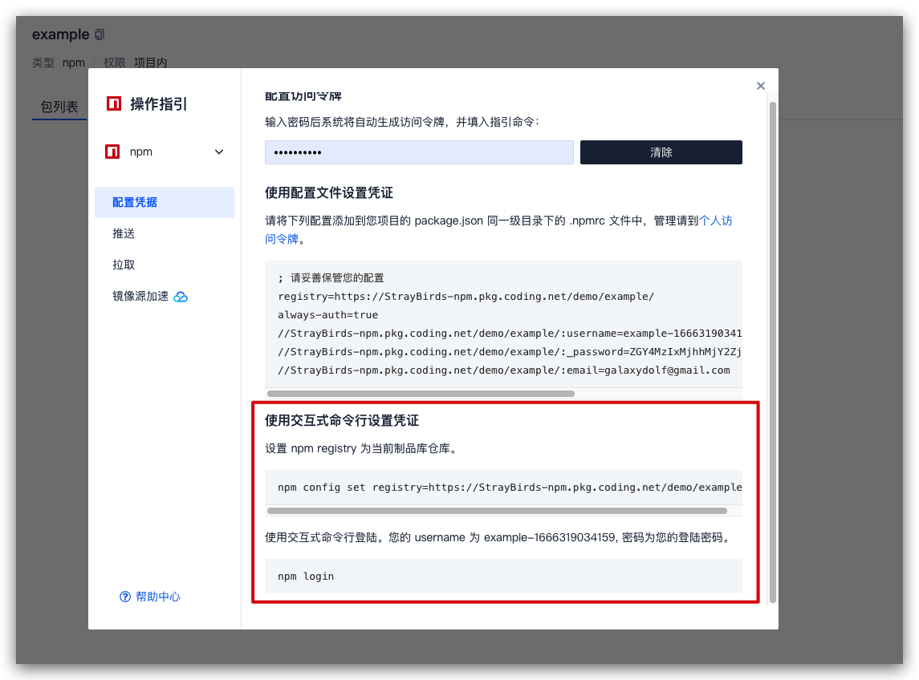Screen dimensions: 919x680
Task: Click the npm logo beside 操作指引 title
Action: (114, 103)
